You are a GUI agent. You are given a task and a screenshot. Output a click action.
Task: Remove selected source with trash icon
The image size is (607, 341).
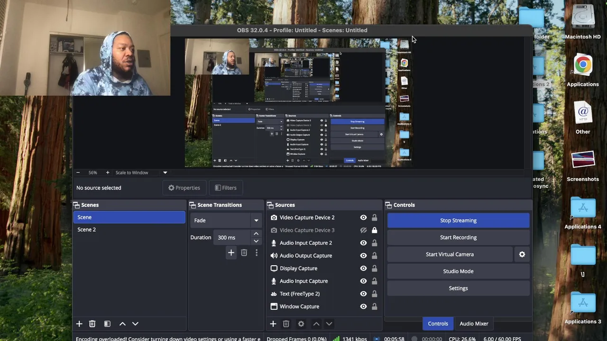(286, 324)
